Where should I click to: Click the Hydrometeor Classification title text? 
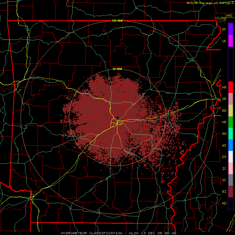(x=92, y=233)
